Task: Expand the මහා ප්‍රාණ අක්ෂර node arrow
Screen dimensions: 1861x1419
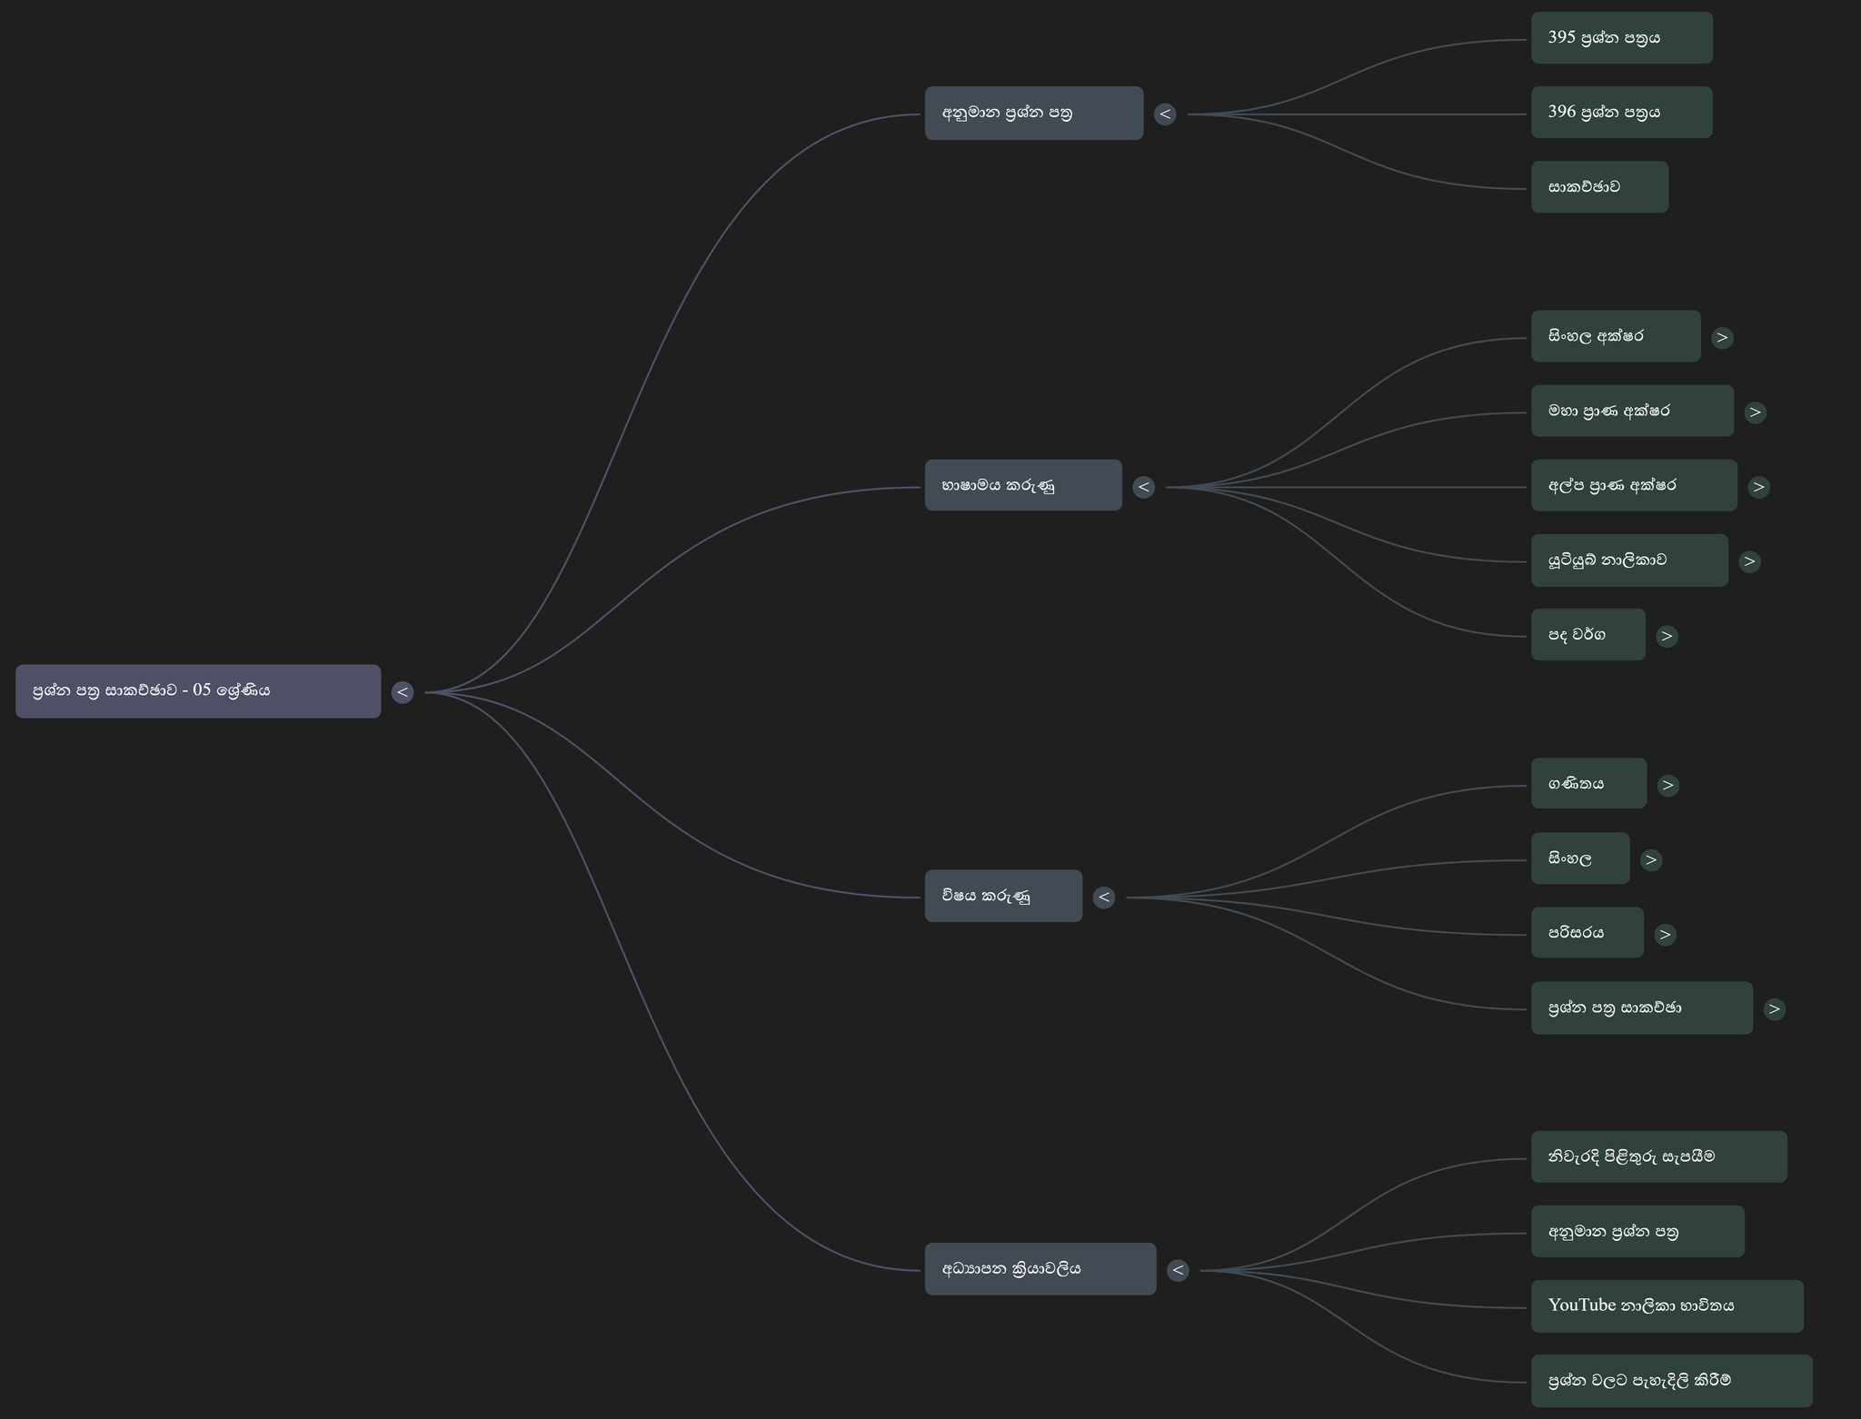Action: coord(1755,412)
